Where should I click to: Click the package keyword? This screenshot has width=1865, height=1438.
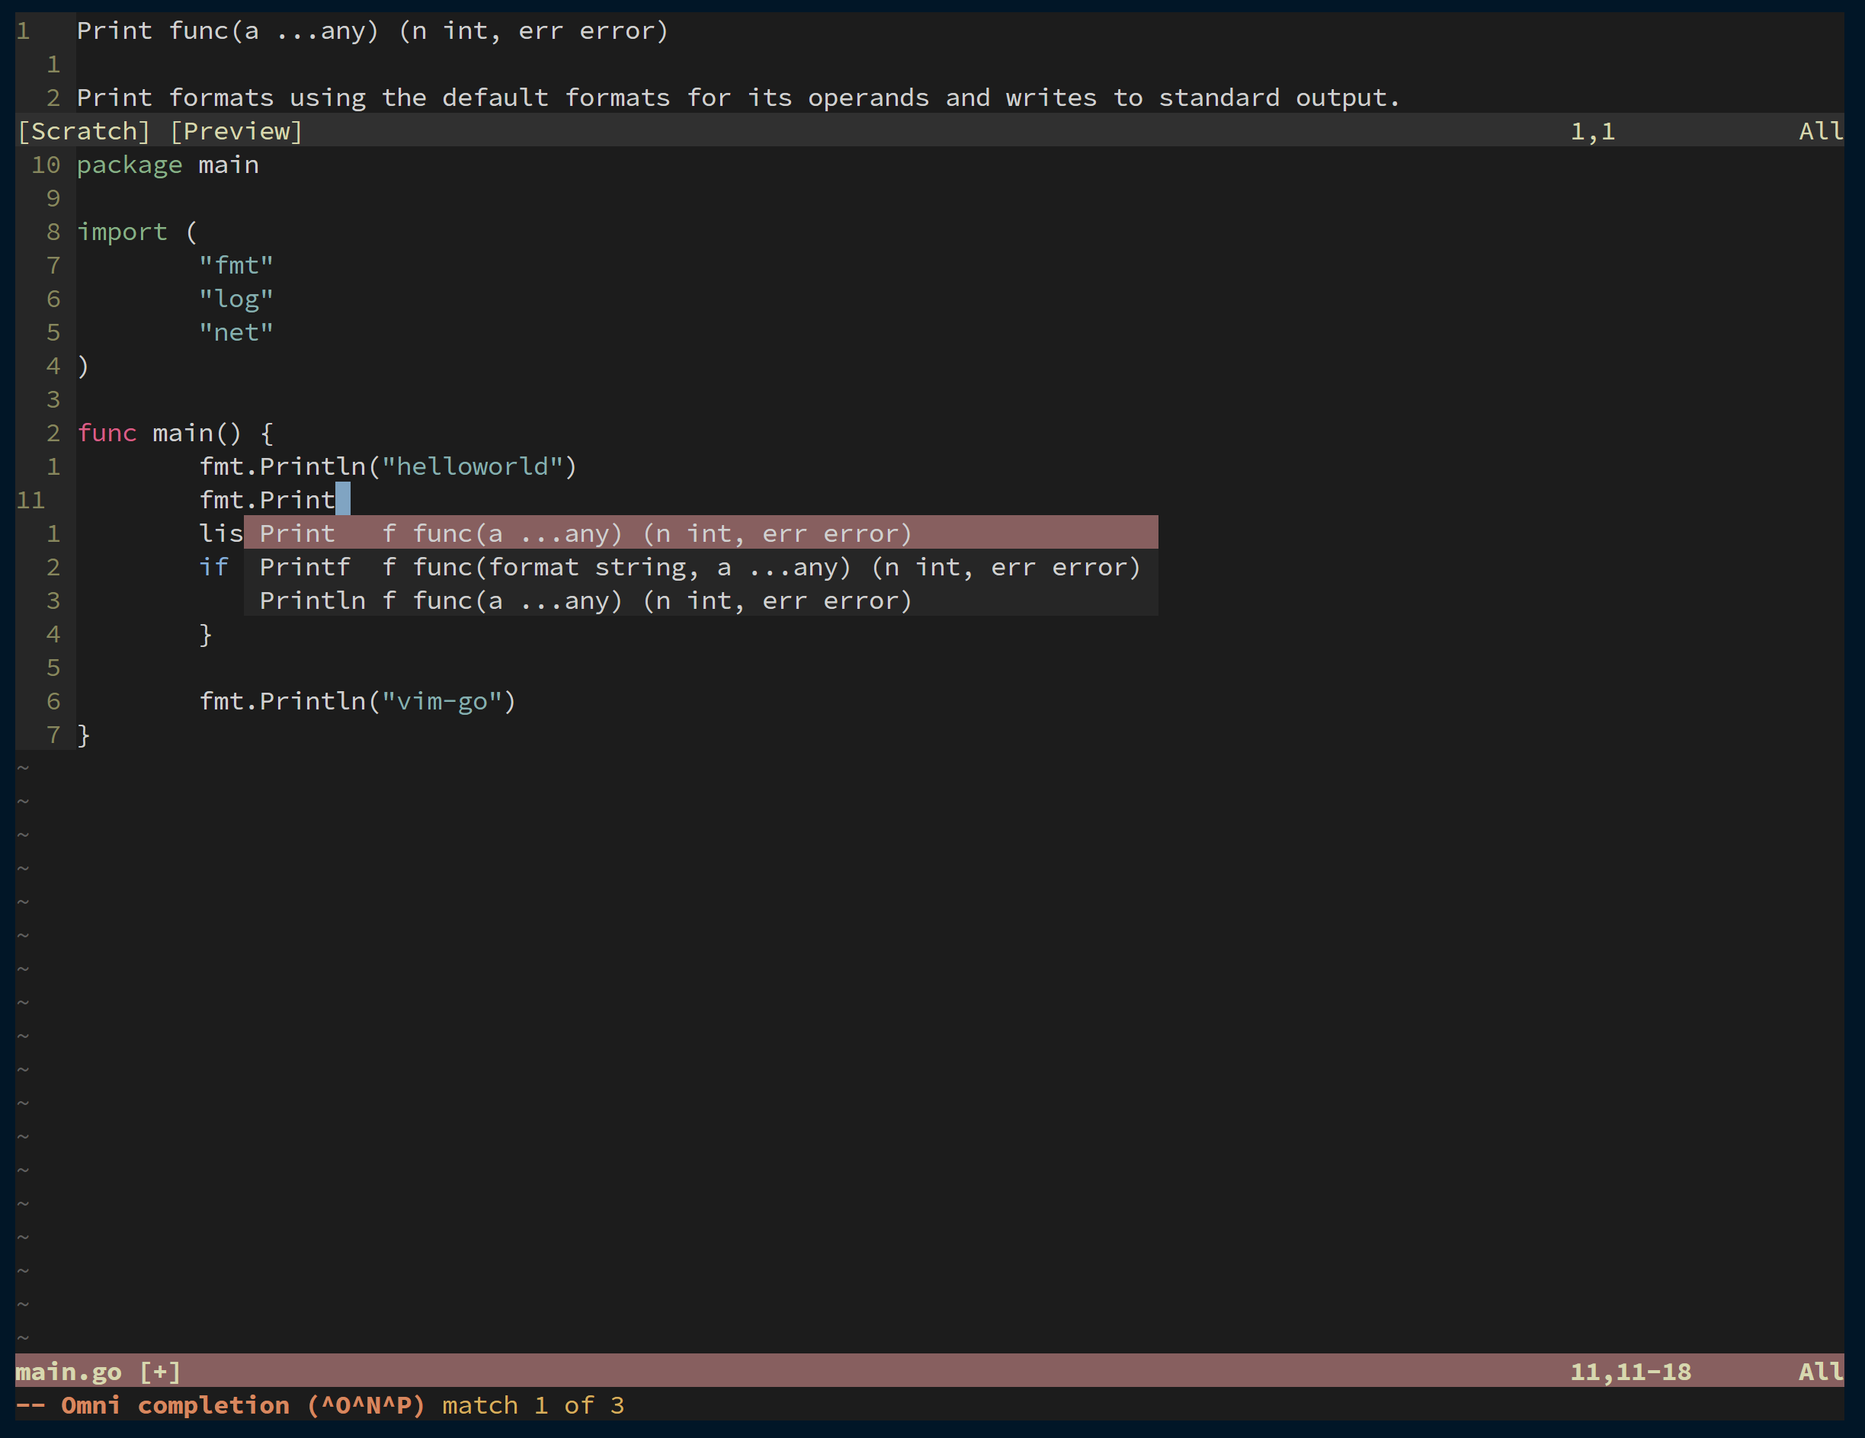129,165
